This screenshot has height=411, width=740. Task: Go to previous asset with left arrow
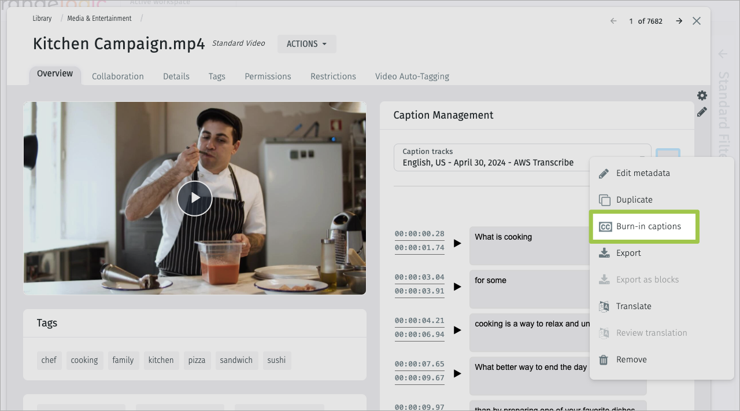[x=613, y=21]
